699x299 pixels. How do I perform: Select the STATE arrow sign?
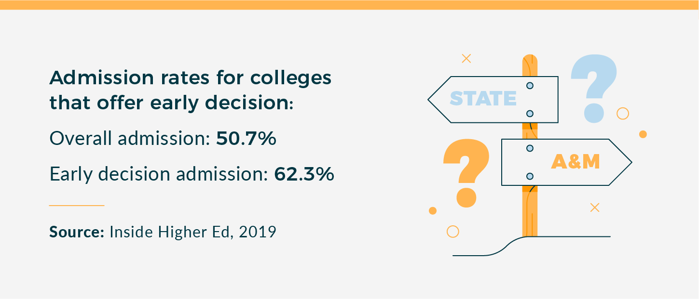pyautogui.click(x=493, y=99)
